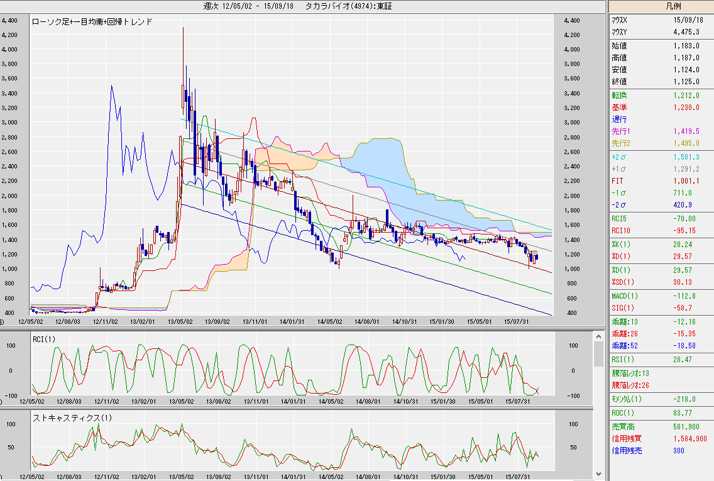Click the 売買高 volume legend entry
This screenshot has width=714, height=481.
click(x=661, y=427)
